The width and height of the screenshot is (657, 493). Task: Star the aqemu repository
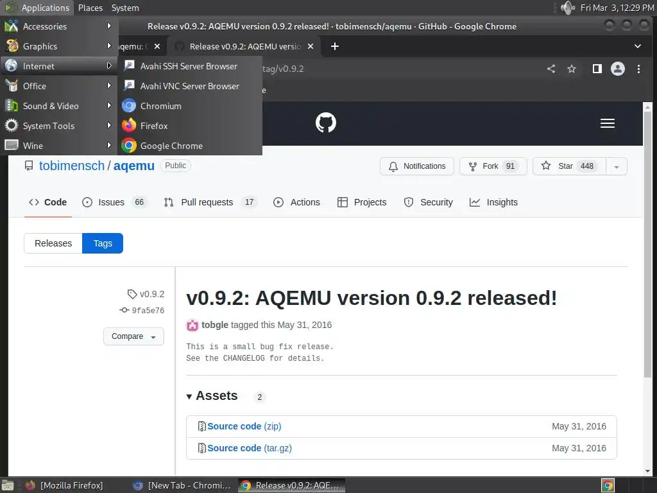coord(569,166)
